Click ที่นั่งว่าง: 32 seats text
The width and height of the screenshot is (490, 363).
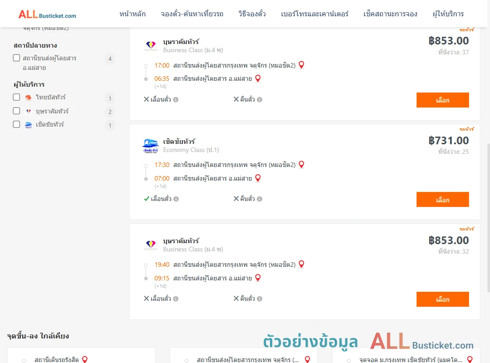click(453, 251)
